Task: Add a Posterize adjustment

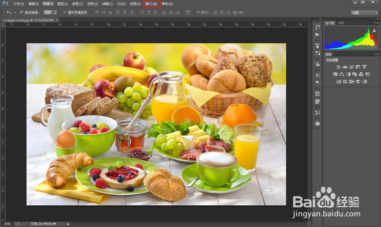Action: (x=345, y=82)
